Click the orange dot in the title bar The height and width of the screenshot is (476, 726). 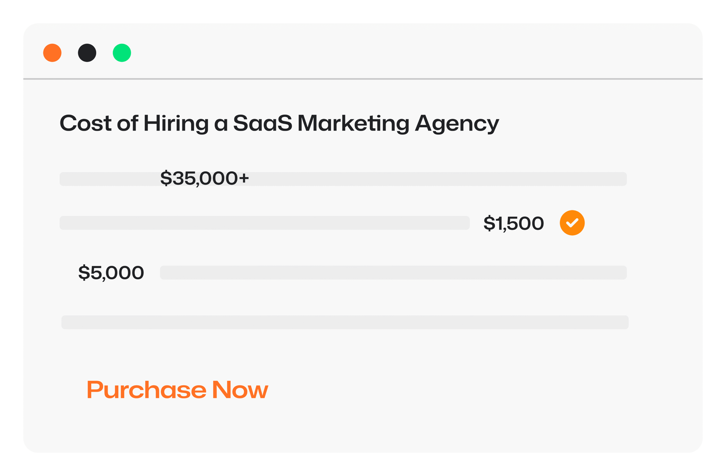tap(52, 53)
